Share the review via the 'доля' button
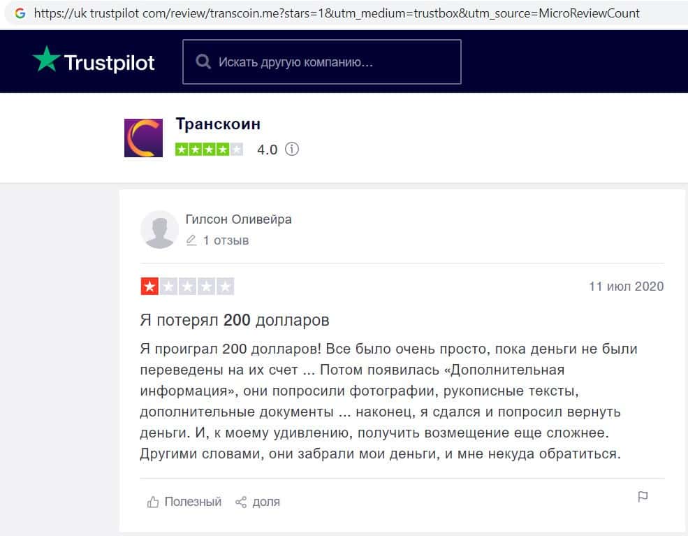The height and width of the screenshot is (536, 688). 257,502
